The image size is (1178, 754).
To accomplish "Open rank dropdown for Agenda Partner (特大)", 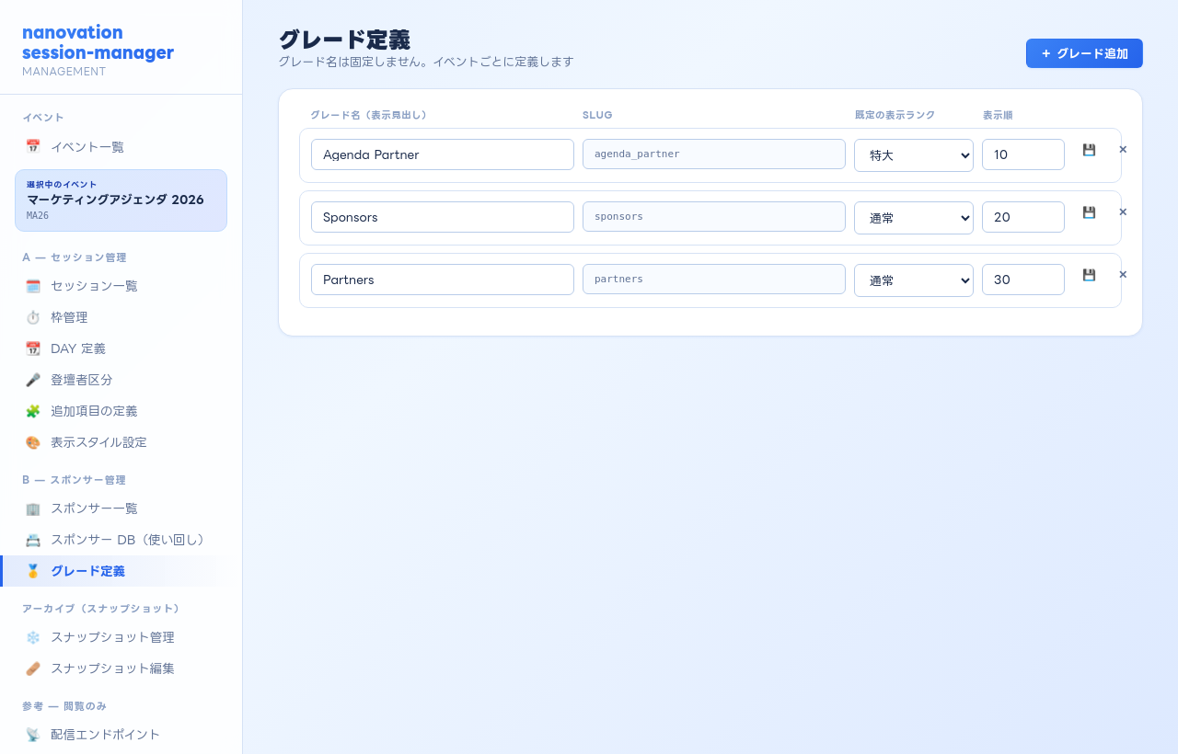I will click(x=914, y=154).
